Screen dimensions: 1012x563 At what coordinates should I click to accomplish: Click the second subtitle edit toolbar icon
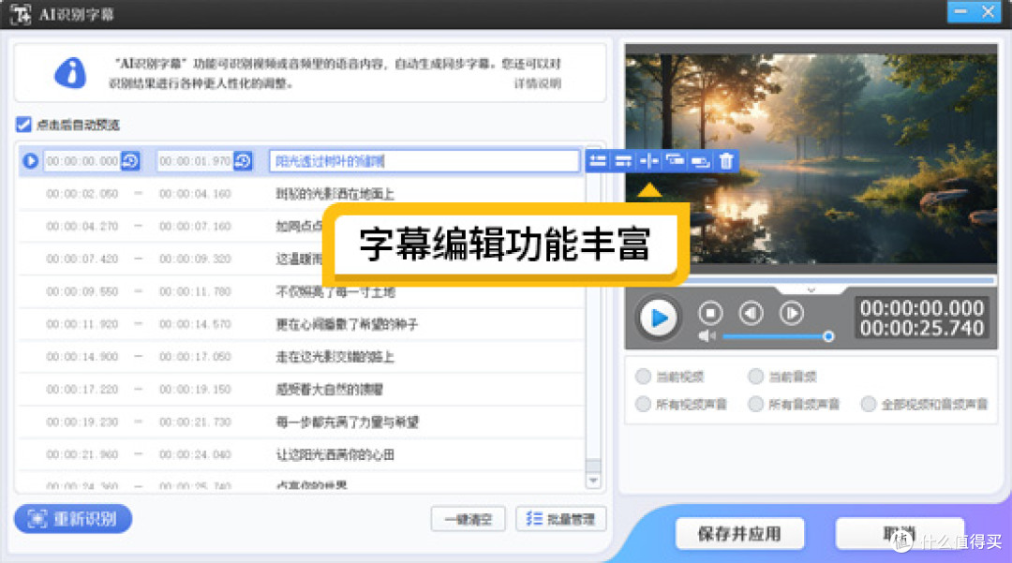(x=623, y=160)
